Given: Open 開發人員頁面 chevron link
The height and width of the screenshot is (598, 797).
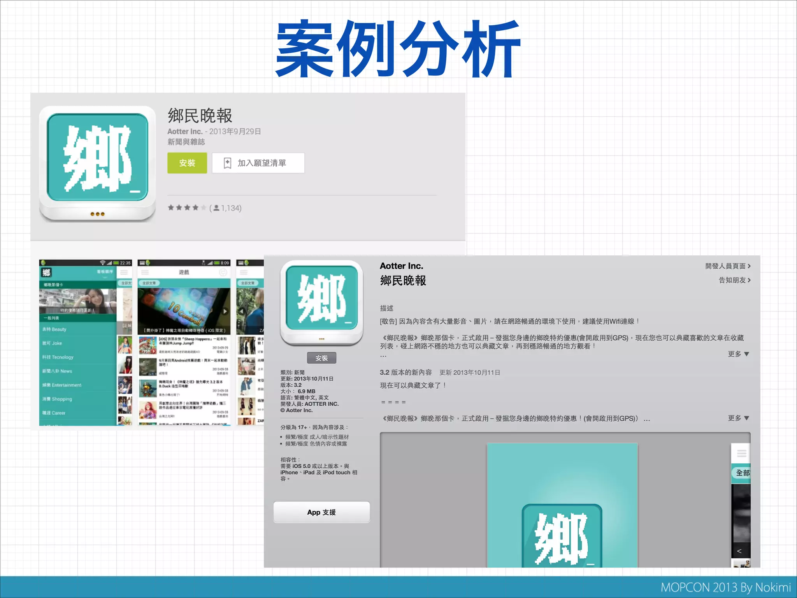Looking at the screenshot, I should click(x=728, y=266).
